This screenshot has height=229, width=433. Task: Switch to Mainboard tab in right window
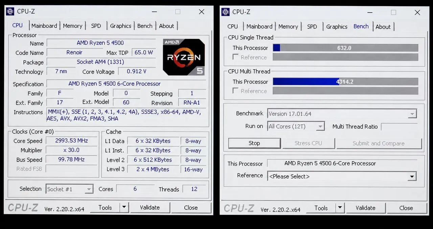(259, 26)
